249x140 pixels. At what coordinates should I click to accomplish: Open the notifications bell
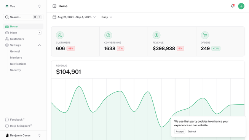(x=233, y=6)
